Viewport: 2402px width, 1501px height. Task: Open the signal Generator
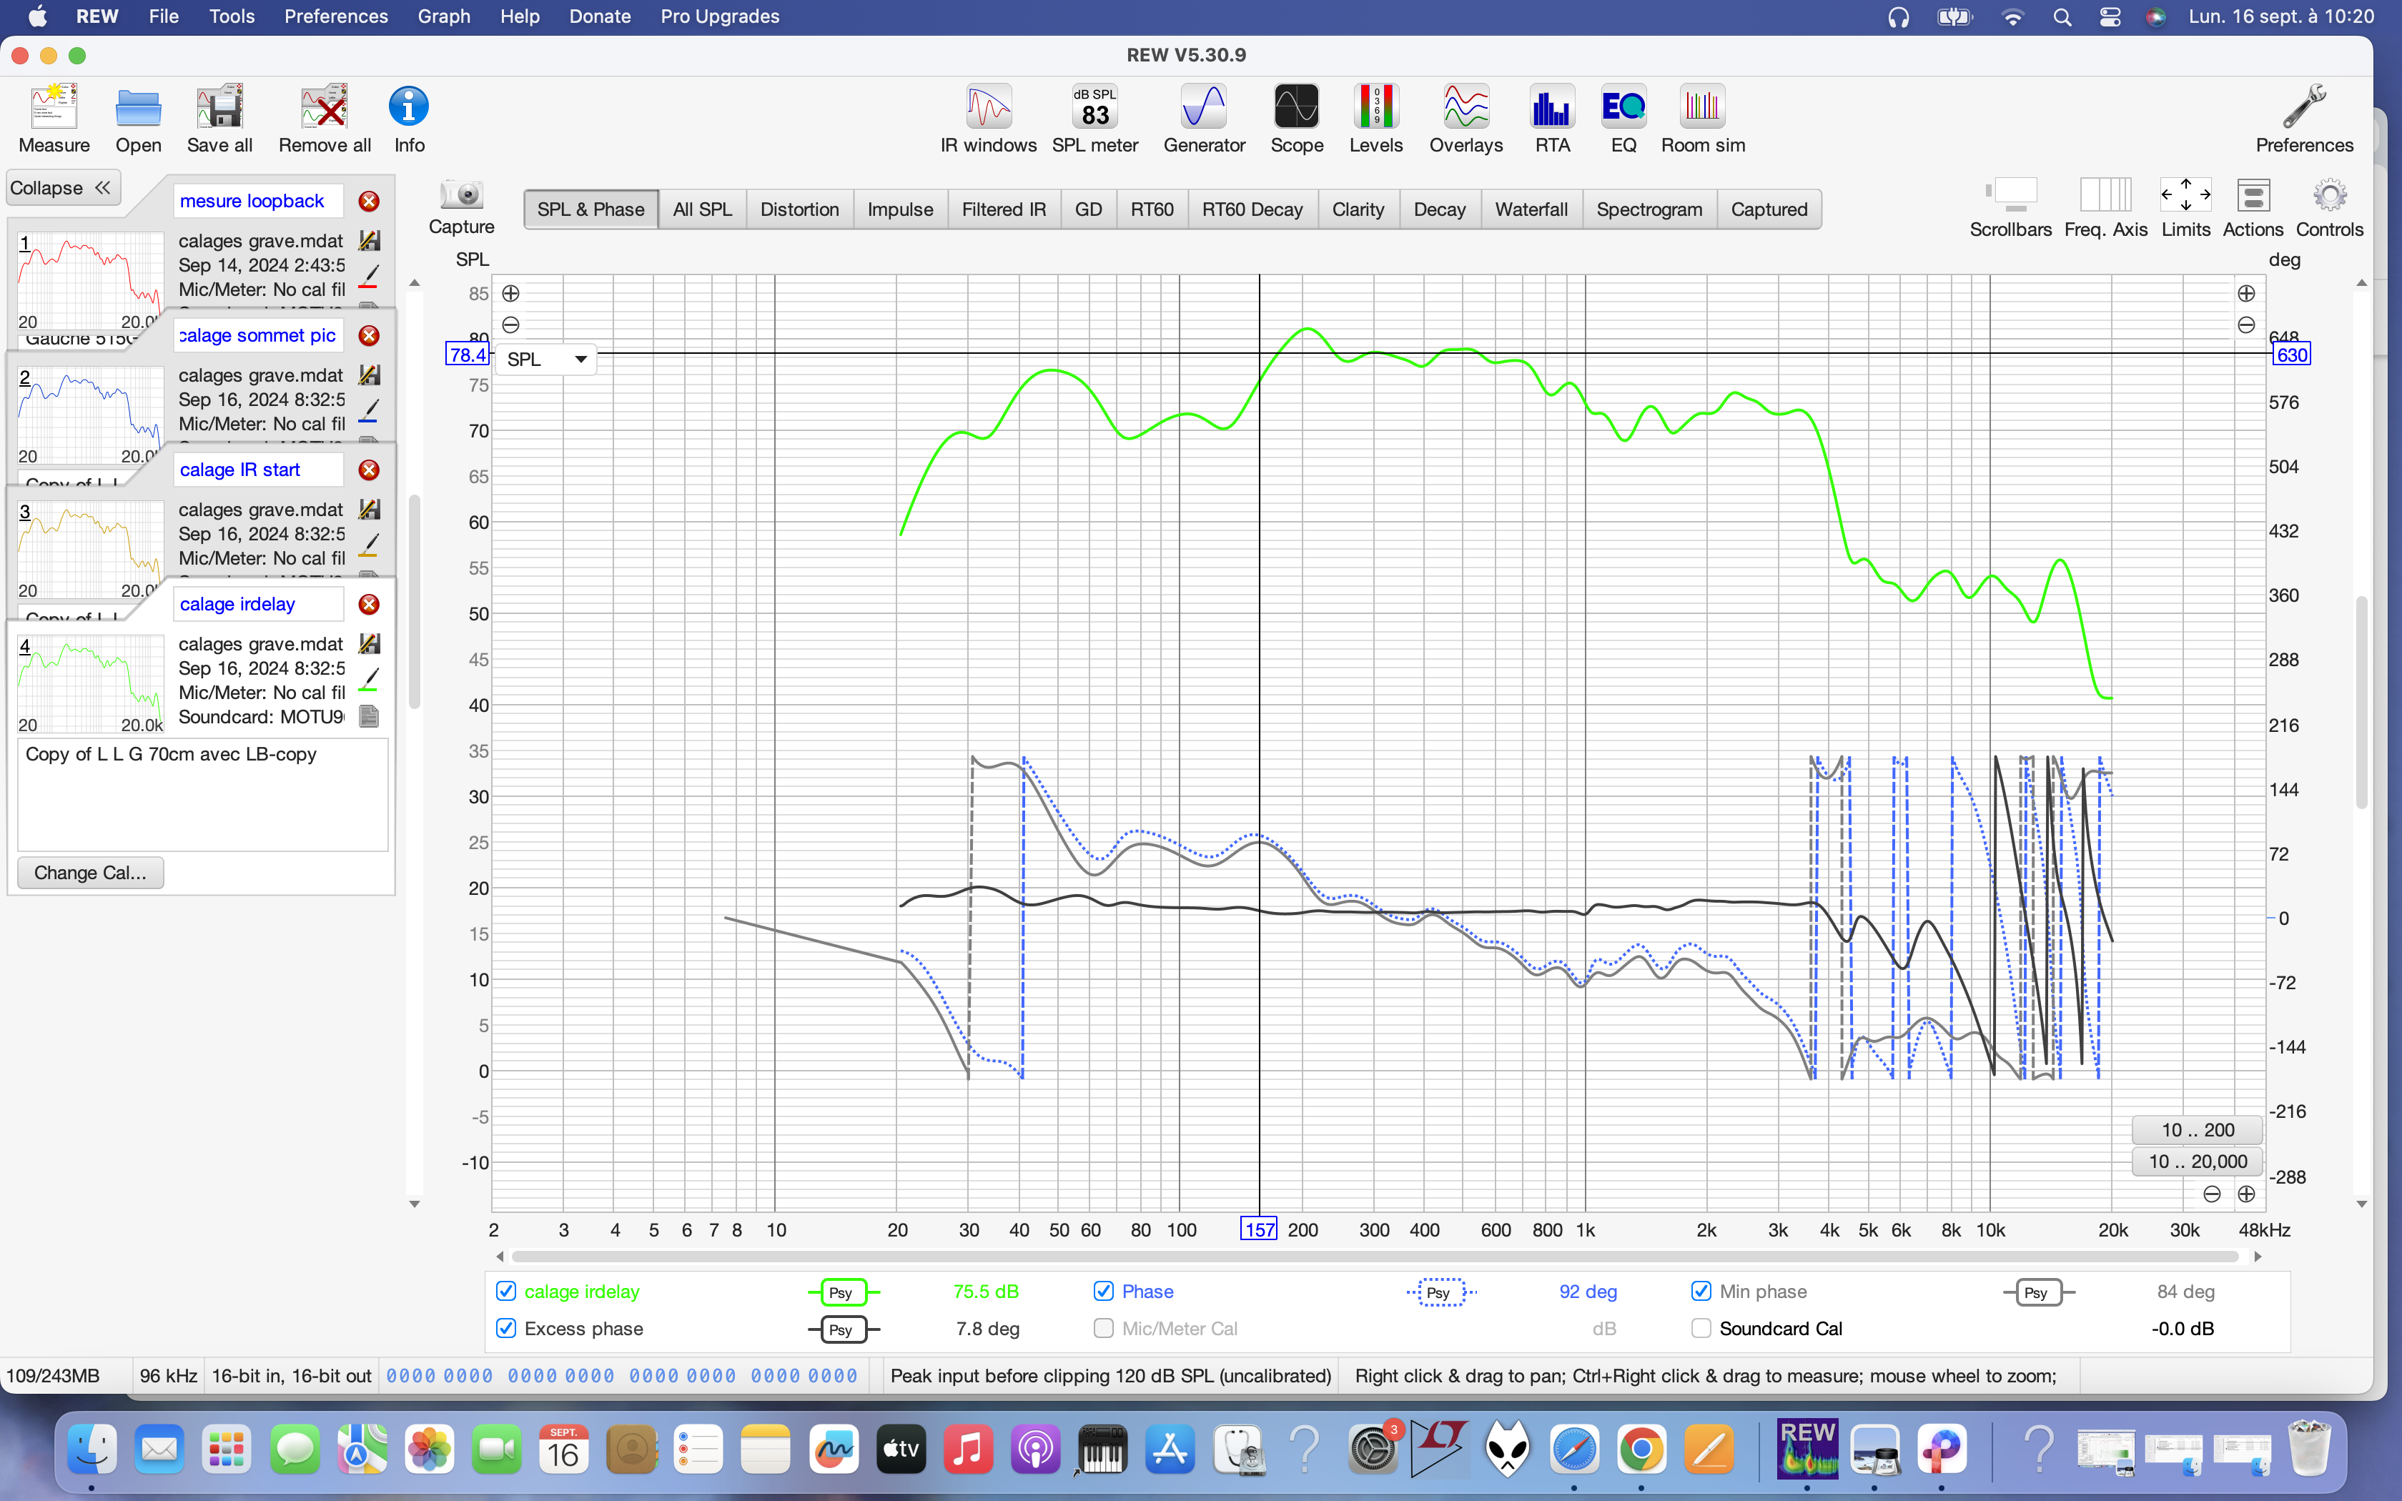coord(1204,119)
